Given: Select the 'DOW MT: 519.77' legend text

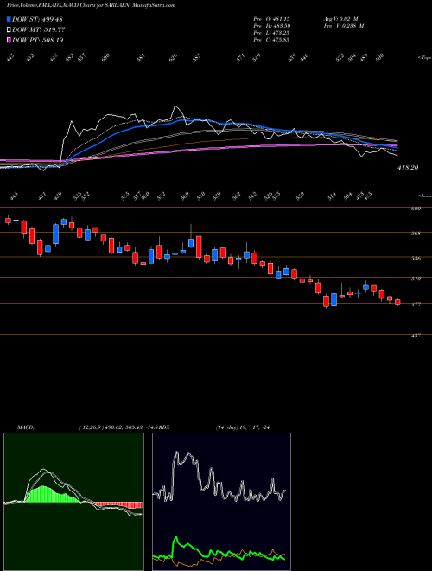Looking at the screenshot, I should (39, 30).
